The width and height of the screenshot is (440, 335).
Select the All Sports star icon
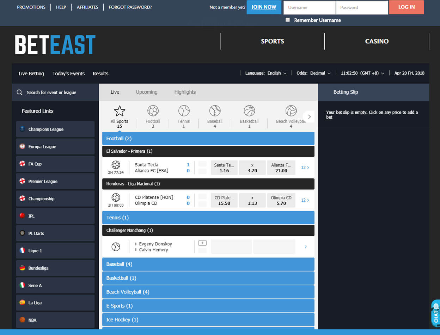(x=120, y=111)
